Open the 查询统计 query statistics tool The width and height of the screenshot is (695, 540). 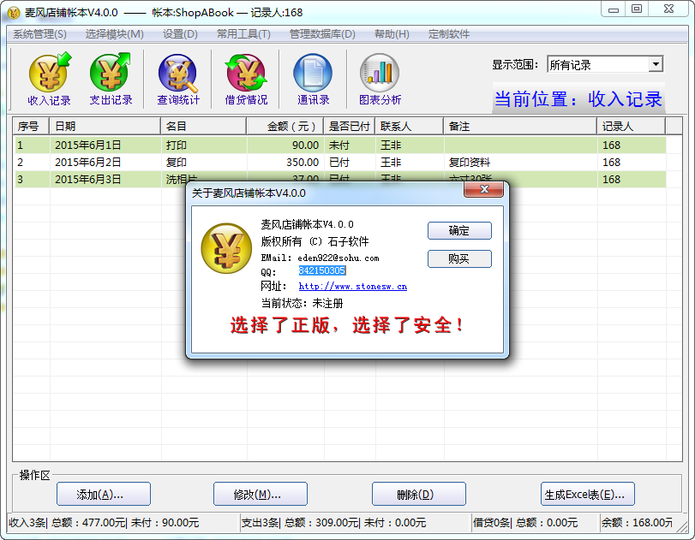[177, 79]
